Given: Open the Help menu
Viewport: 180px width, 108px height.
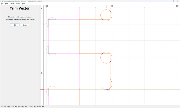Looking at the screenshot, I should tap(23, 4).
